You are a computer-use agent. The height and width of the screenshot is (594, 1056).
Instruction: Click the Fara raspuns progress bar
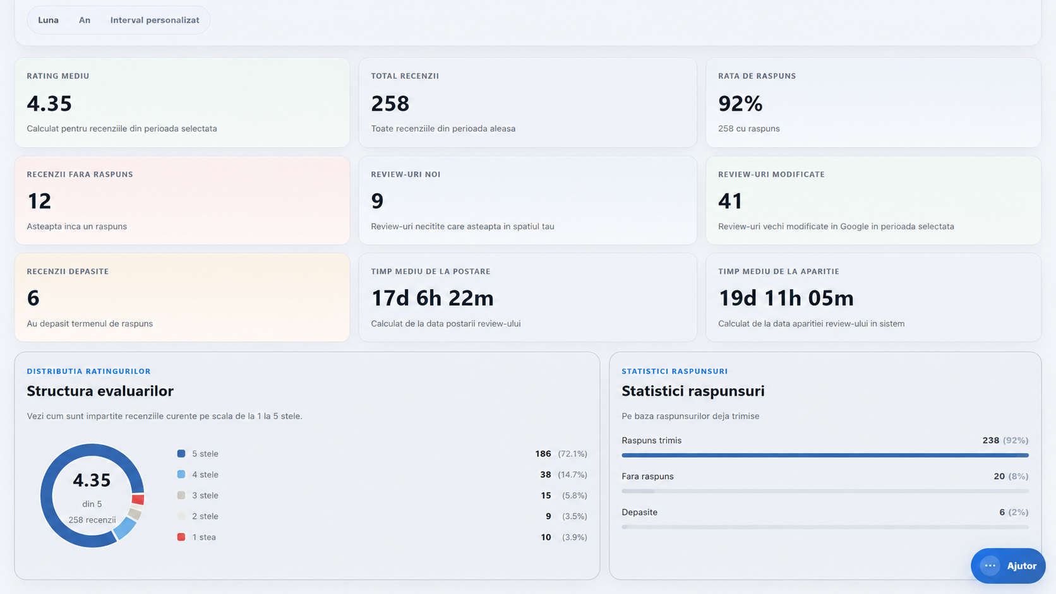pos(825,491)
